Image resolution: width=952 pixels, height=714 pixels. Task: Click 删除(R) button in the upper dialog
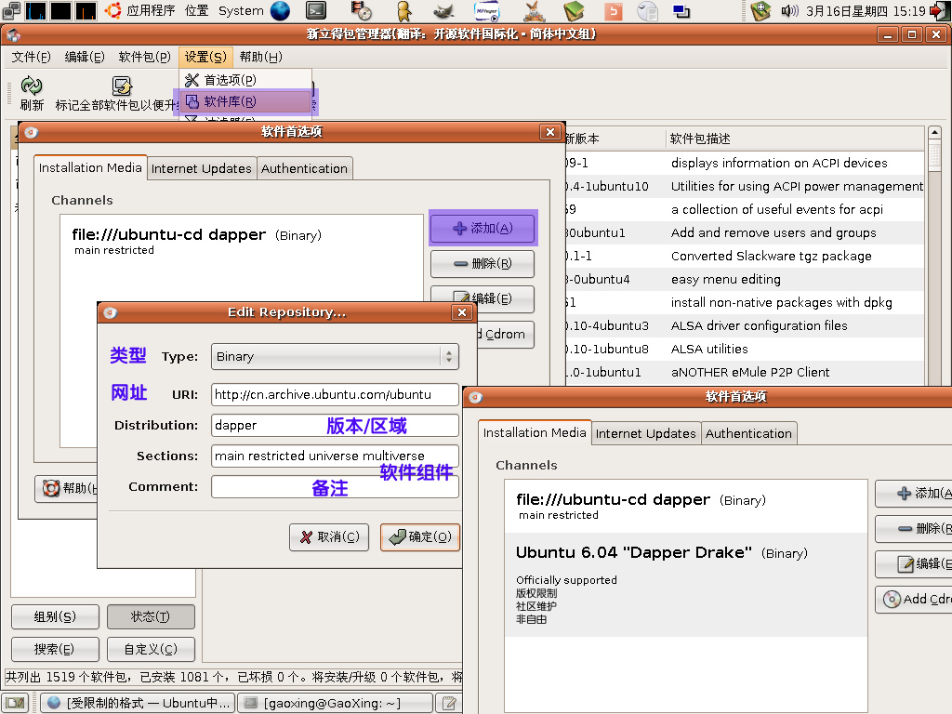(x=483, y=263)
